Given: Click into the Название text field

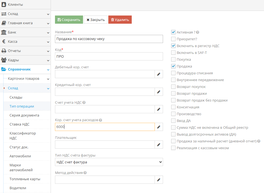Looking at the screenshot, I should coord(109,39).
